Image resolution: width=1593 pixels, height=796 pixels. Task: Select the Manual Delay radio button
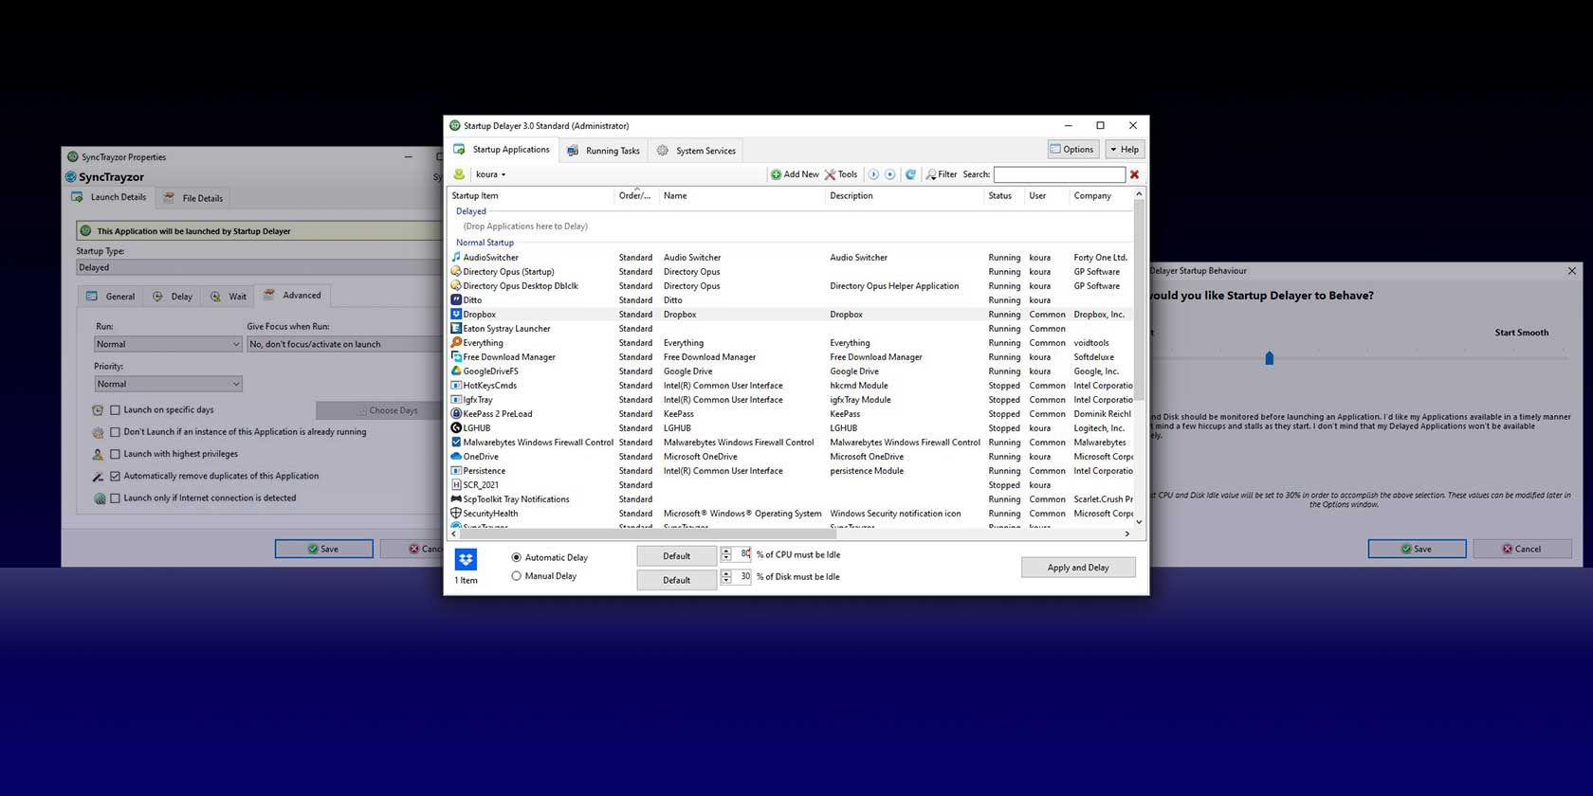[516, 575]
